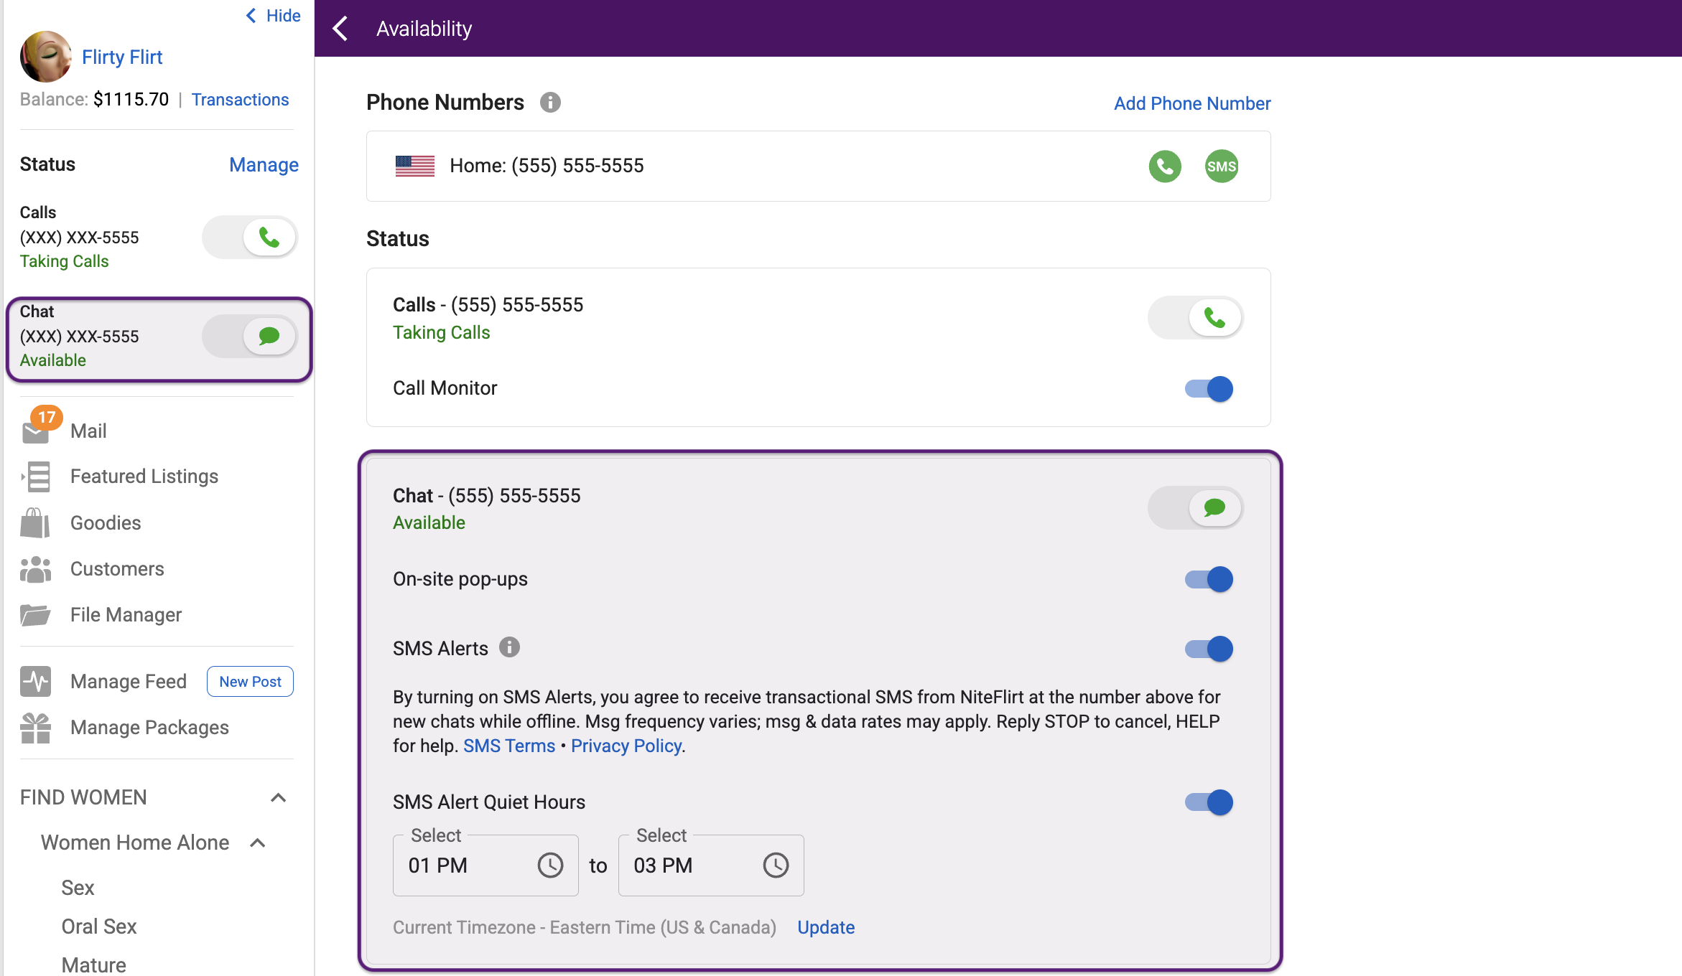This screenshot has height=976, width=1682.
Task: Click the Add Phone Number link
Action: pyautogui.click(x=1192, y=103)
